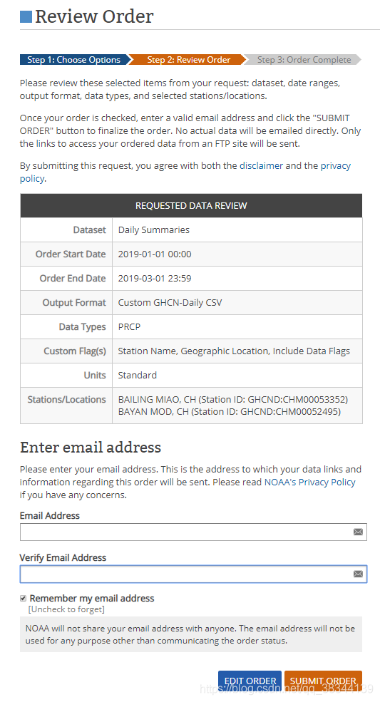Screen dimensions: 380x702
Task: Open NOAA's Privacy Policy link
Action: 309,482
